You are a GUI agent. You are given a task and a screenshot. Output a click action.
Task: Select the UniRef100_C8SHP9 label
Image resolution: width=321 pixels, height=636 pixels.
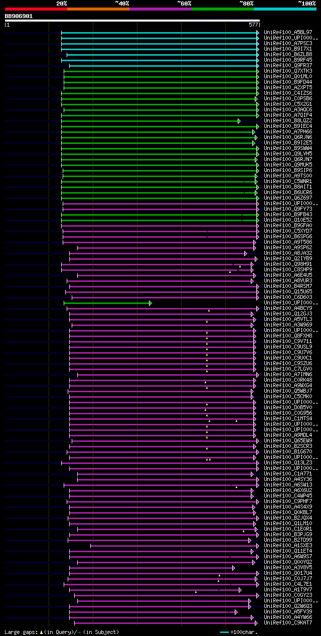point(288,270)
